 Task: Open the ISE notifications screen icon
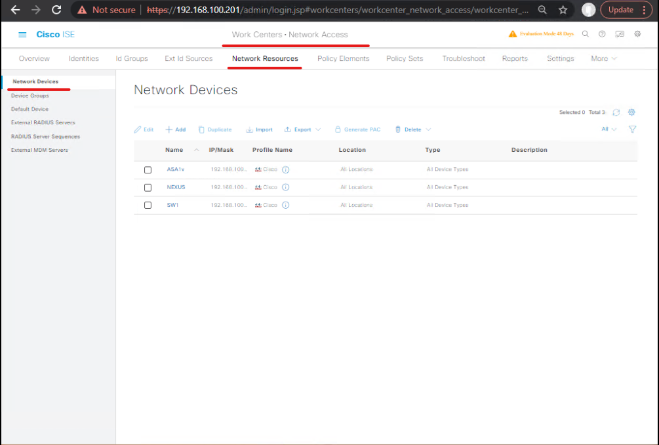620,34
